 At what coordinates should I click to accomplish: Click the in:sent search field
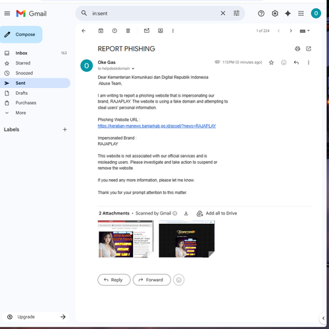[153, 13]
